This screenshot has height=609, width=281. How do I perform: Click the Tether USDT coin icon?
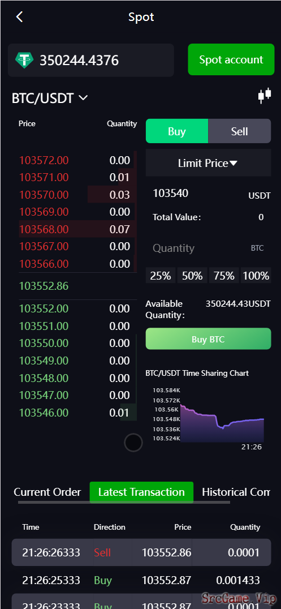(24, 60)
